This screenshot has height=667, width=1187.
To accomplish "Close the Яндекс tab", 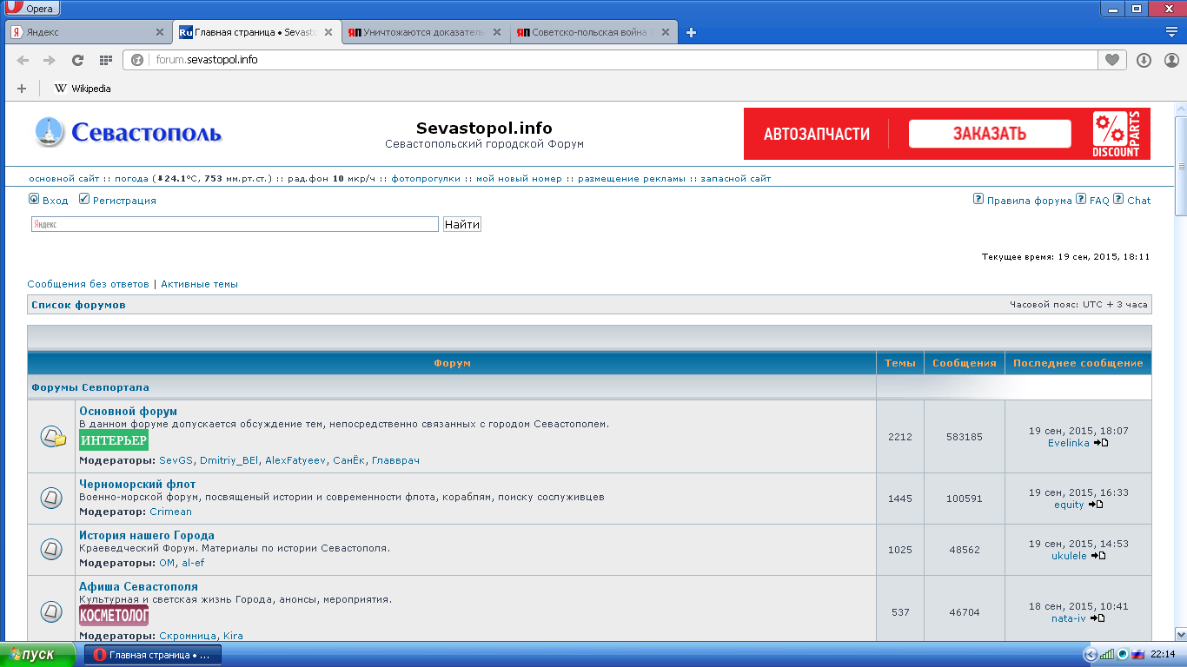I will coord(159,32).
